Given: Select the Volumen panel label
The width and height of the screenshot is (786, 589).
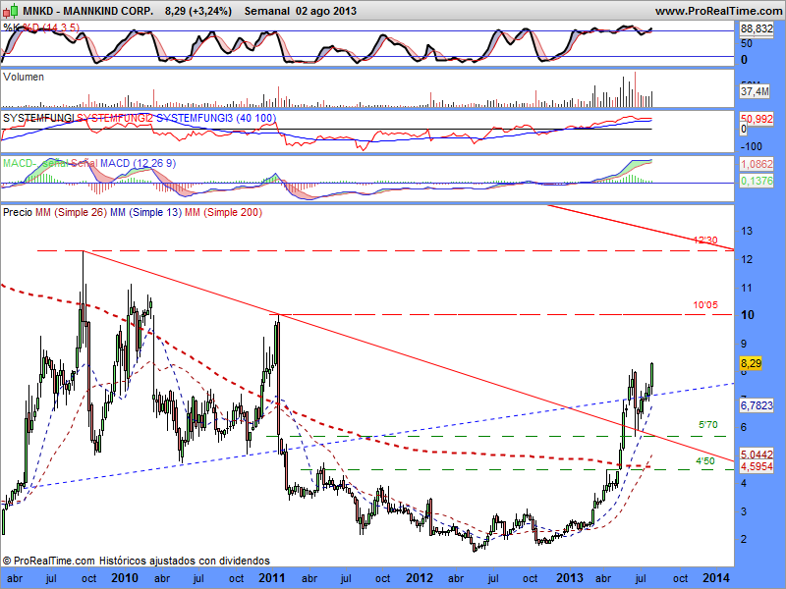Looking at the screenshot, I should tap(23, 77).
